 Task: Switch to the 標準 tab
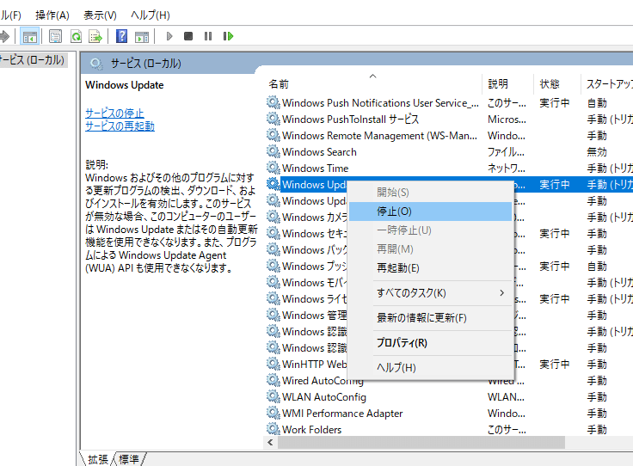coord(129,459)
